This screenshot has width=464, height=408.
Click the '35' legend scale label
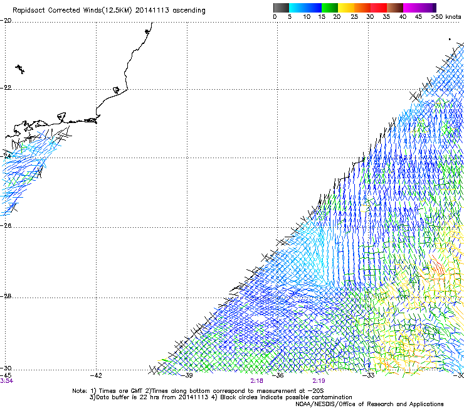pos(386,17)
